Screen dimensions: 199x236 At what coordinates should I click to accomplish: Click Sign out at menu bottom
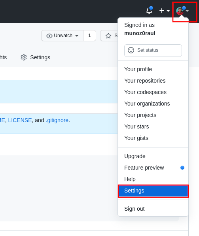coord(134,209)
